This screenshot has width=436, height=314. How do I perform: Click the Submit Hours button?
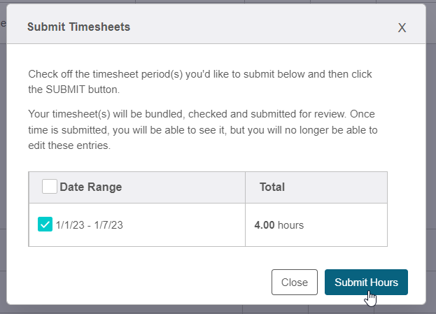[x=366, y=282]
